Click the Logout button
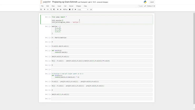 [x=152, y=2]
